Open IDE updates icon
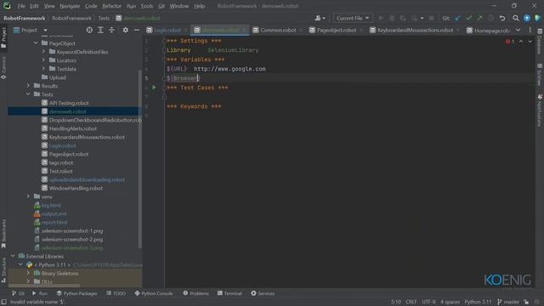This screenshot has height=306, width=544. [x=527, y=18]
